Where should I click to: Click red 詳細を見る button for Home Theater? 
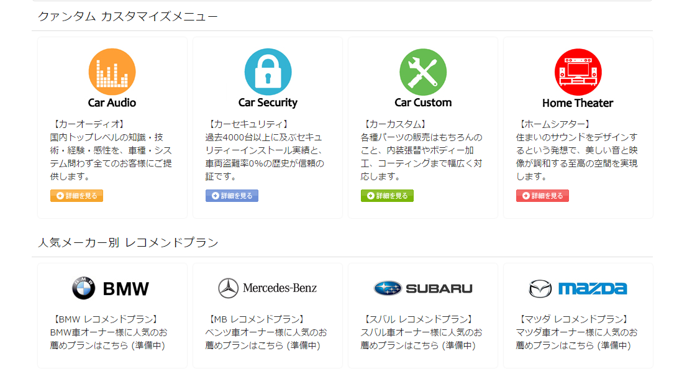pos(542,196)
